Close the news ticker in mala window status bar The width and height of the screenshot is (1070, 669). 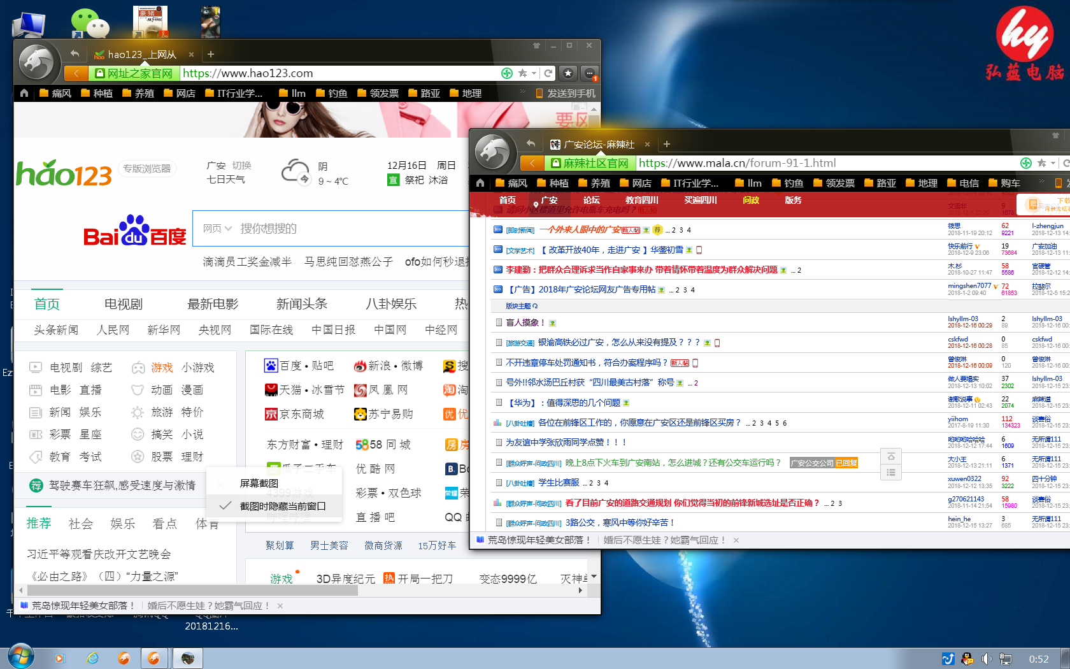736,540
